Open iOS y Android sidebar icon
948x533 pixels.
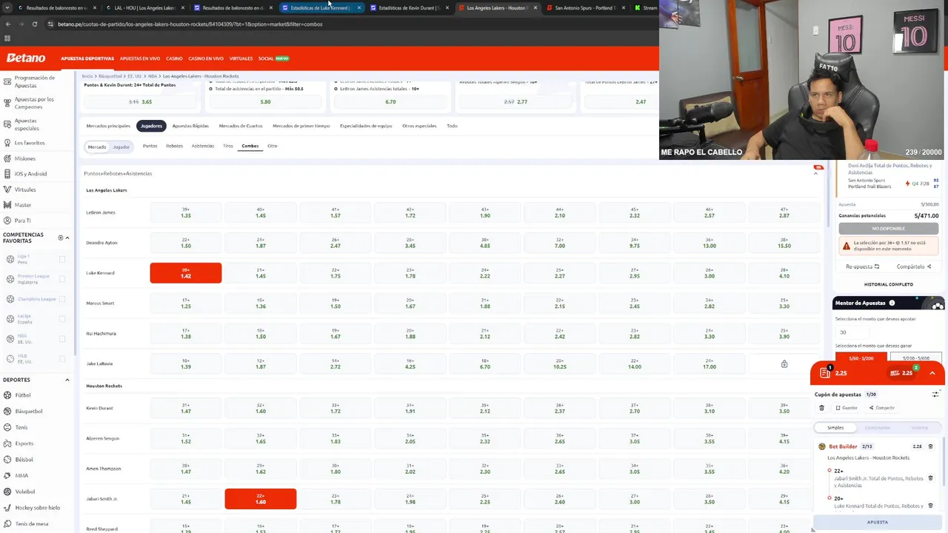(7, 174)
